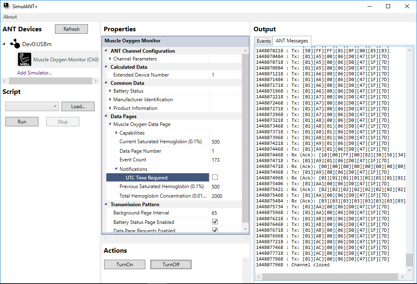Click the Tx log entry 1448070218

322,51
